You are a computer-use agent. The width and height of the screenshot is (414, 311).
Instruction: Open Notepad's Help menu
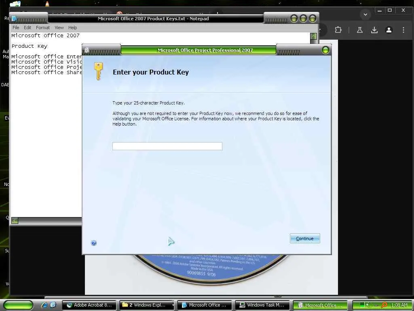point(73,28)
